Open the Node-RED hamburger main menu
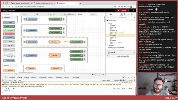 pyautogui.click(x=133, y=11)
